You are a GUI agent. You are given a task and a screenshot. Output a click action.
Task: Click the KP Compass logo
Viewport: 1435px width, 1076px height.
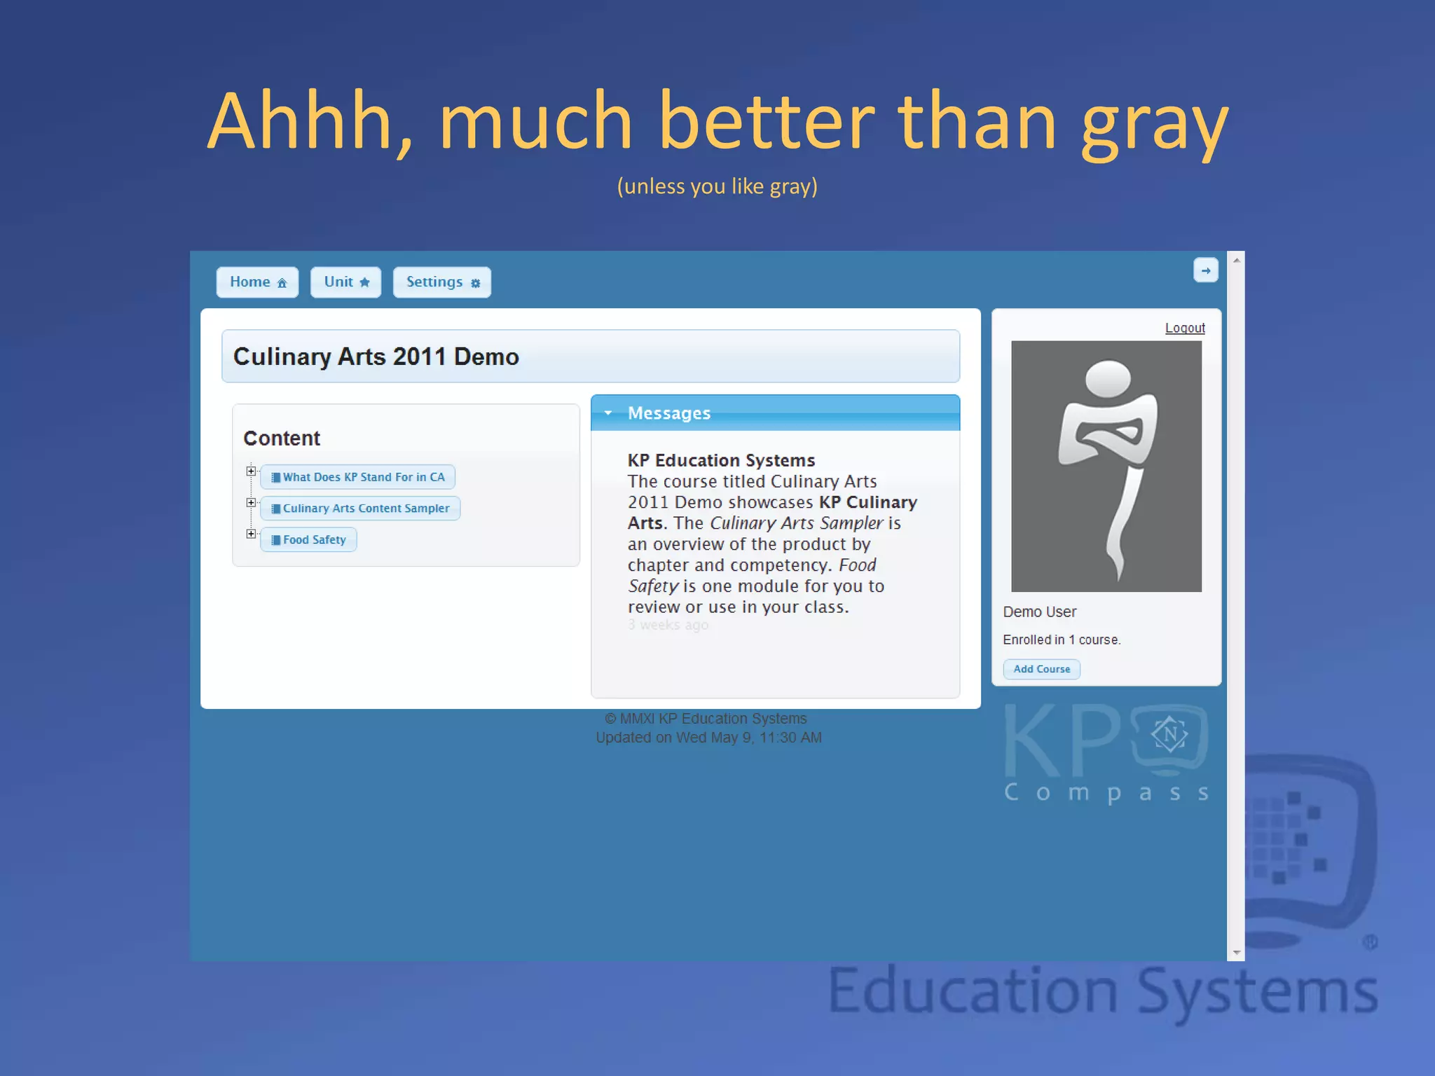1106,753
